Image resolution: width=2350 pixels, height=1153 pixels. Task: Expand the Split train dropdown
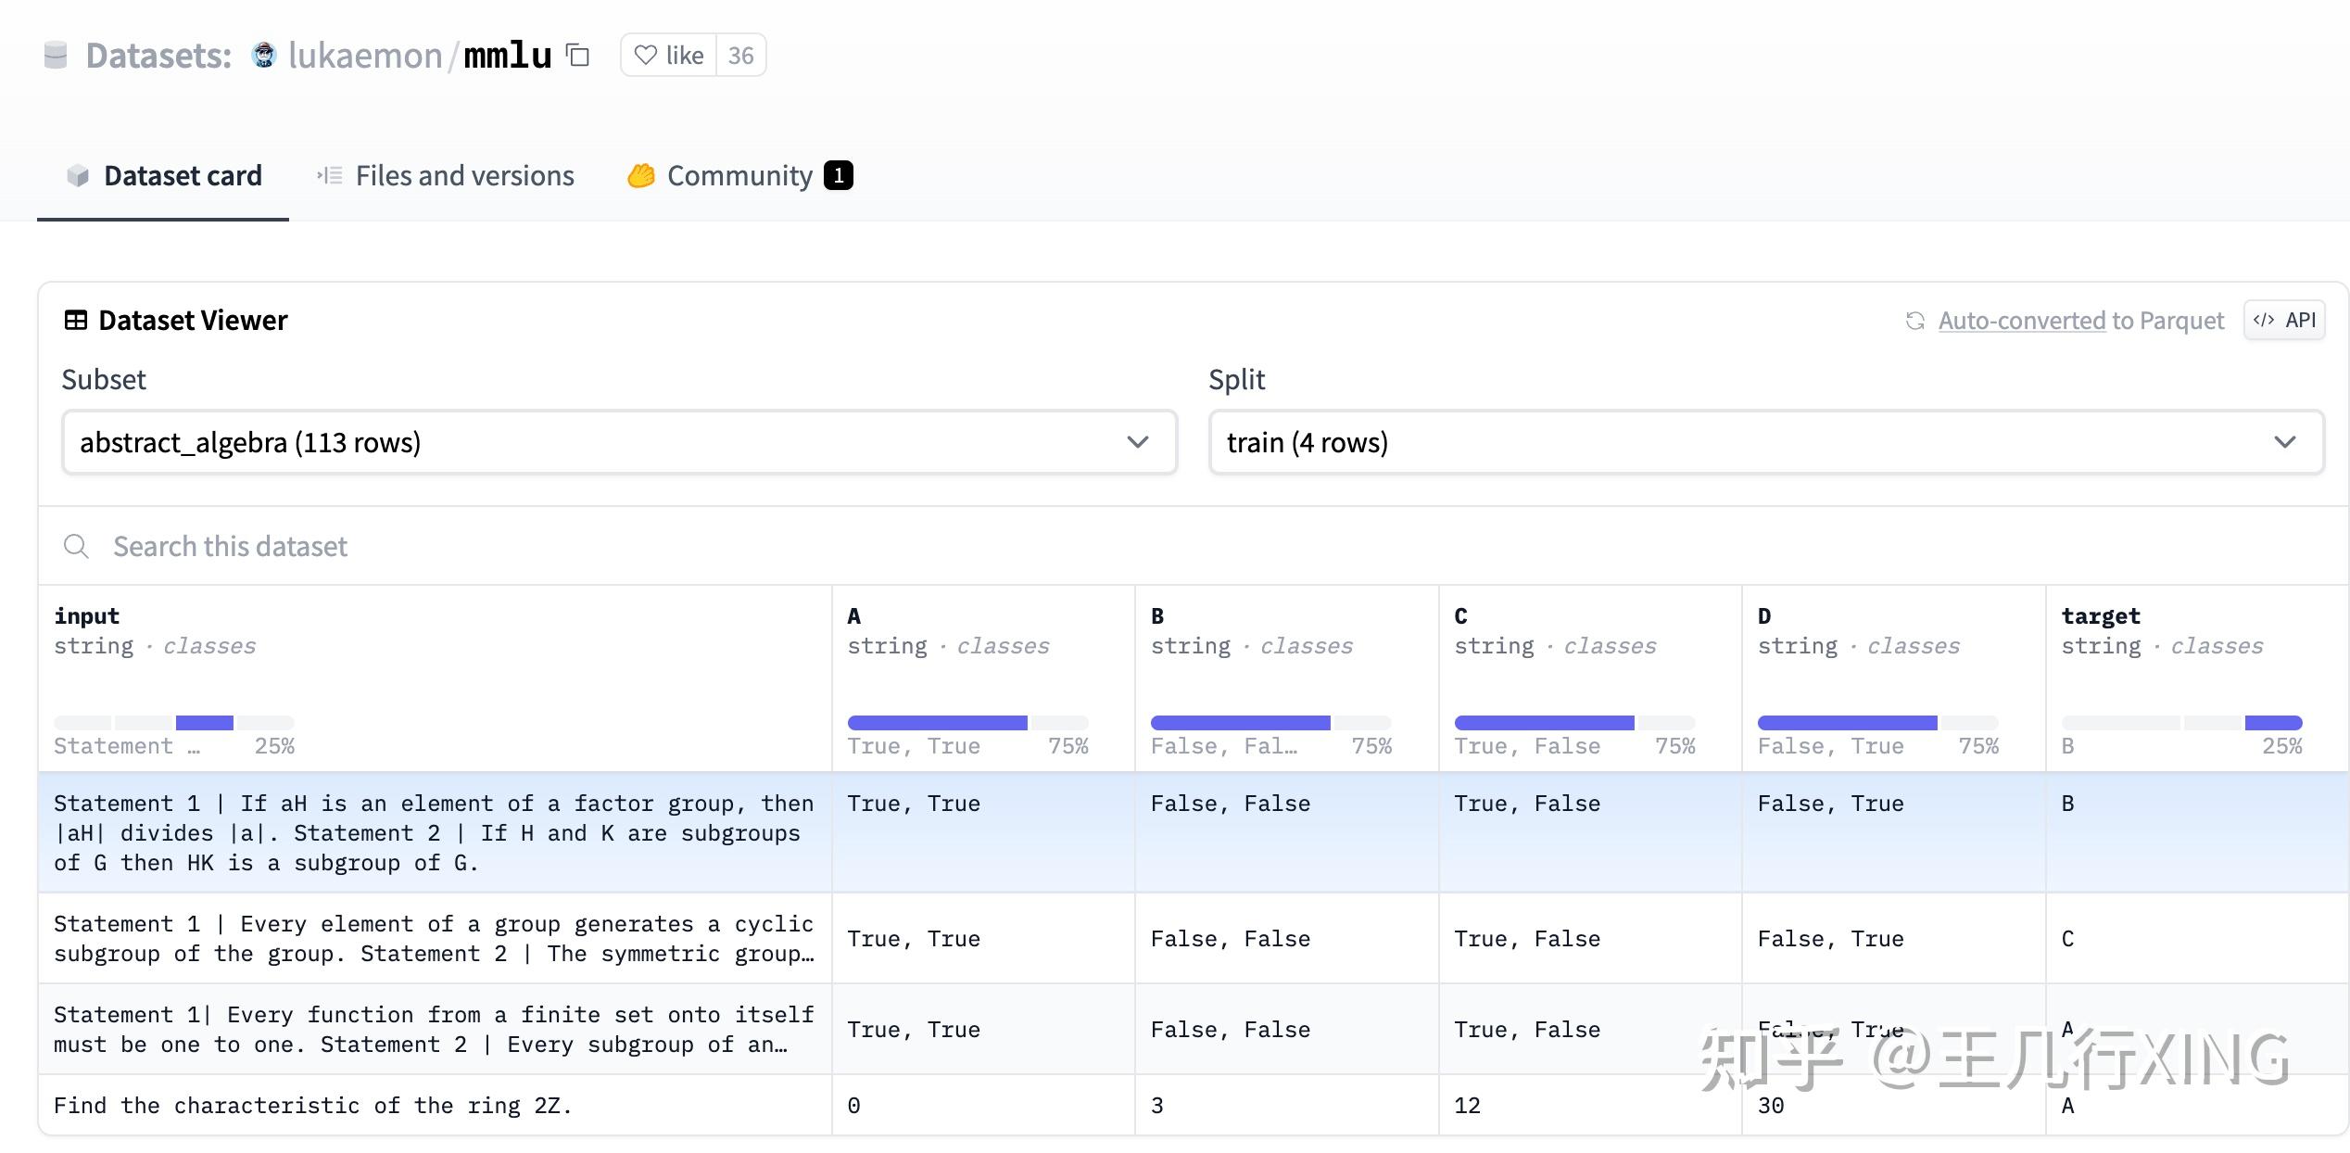pyautogui.click(x=1765, y=442)
